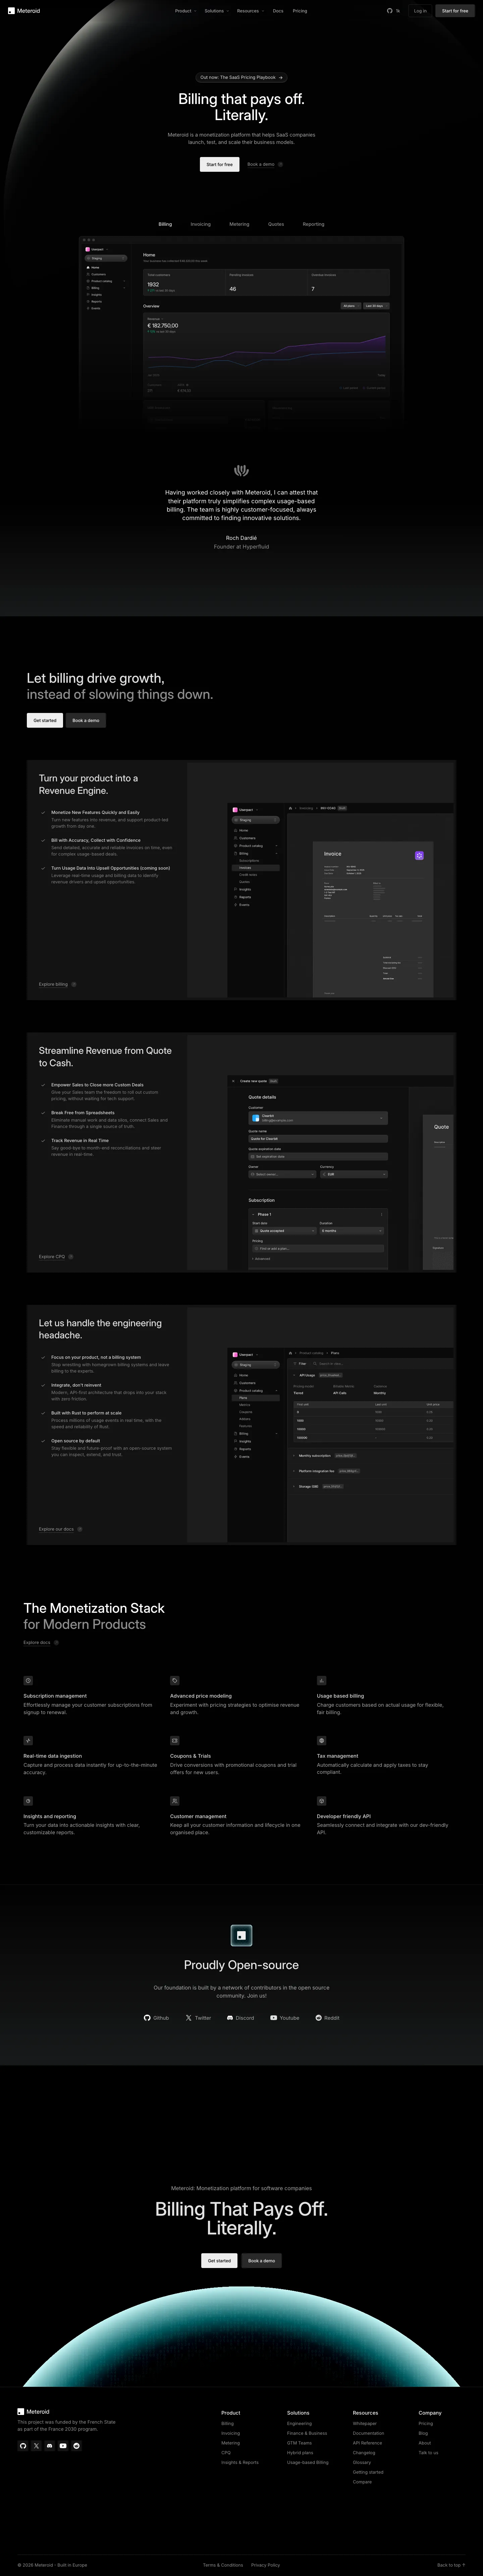Open the Reddit icon in the footer
Screen dimensions: 483x2576
pos(76,2446)
